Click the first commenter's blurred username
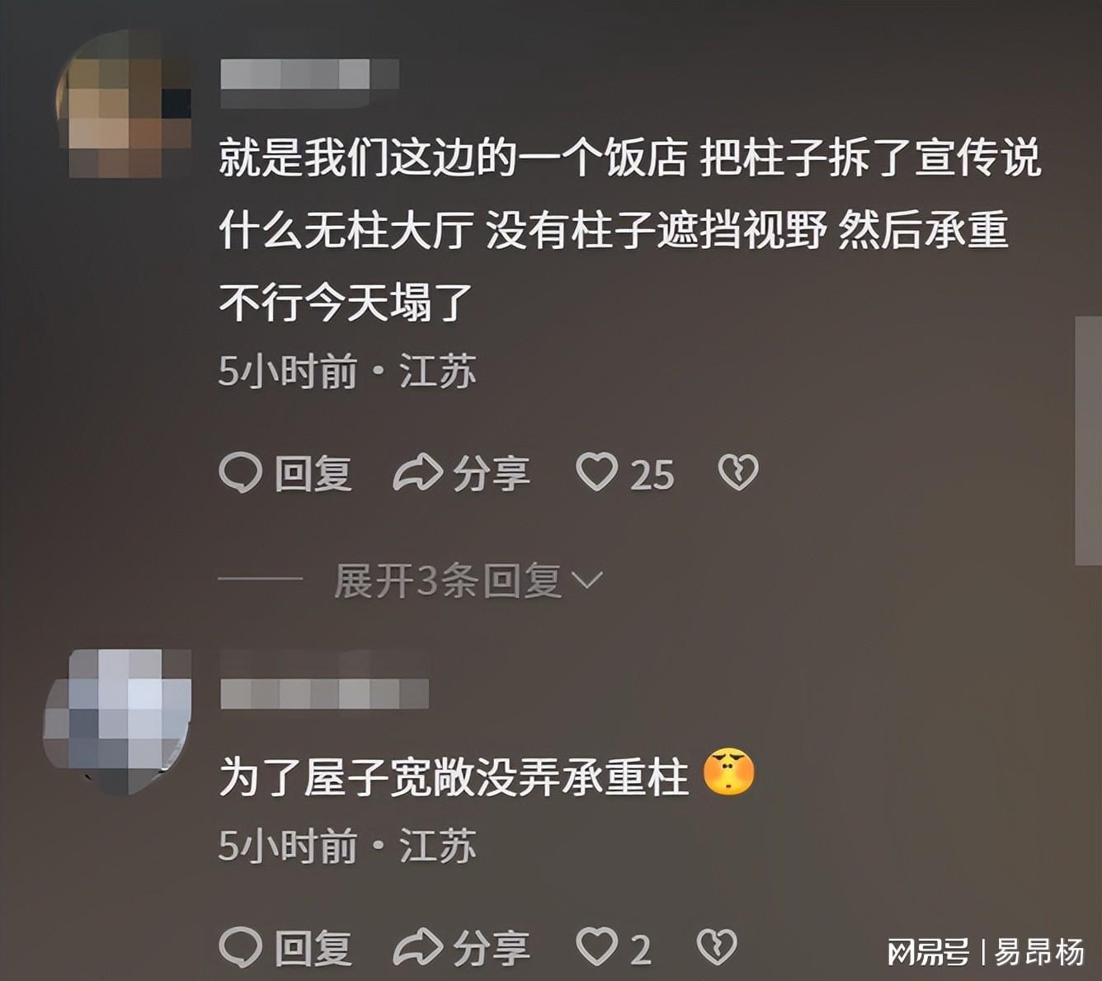The width and height of the screenshot is (1102, 981). coord(309,83)
